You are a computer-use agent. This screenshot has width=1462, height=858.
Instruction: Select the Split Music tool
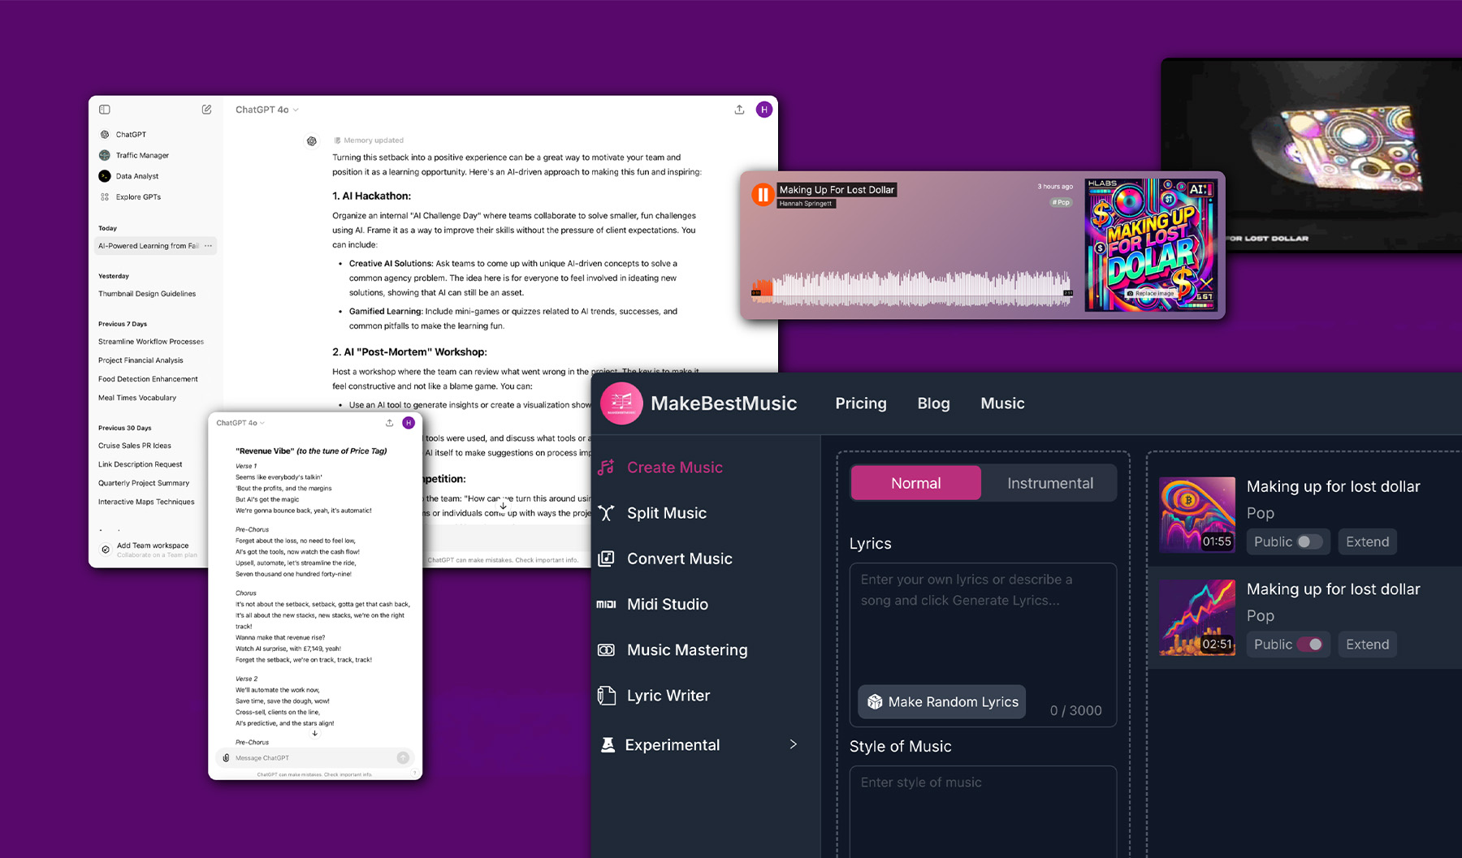coord(666,513)
